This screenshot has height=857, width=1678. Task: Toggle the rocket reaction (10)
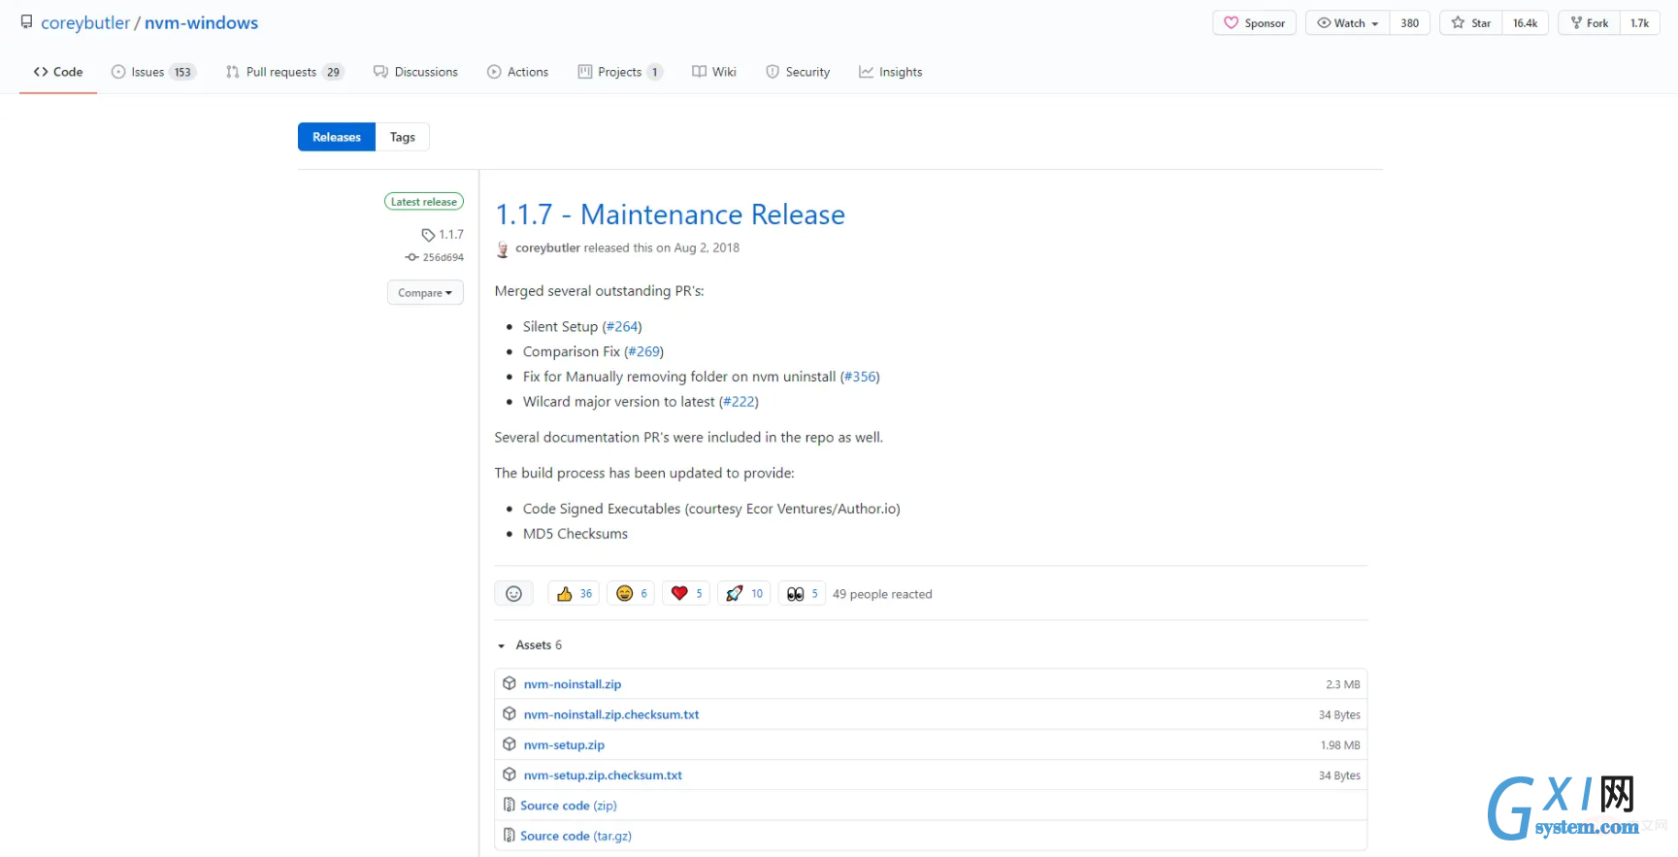click(744, 593)
